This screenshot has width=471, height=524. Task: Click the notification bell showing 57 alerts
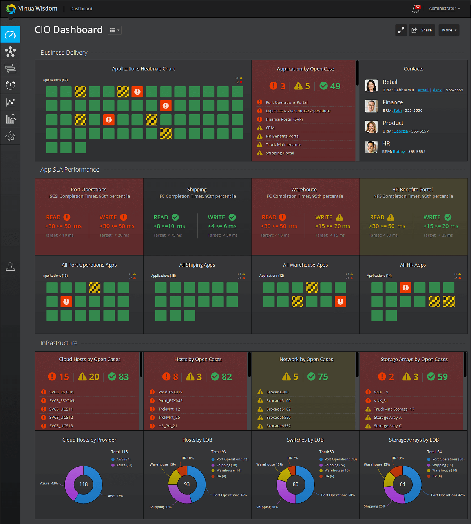415,9
